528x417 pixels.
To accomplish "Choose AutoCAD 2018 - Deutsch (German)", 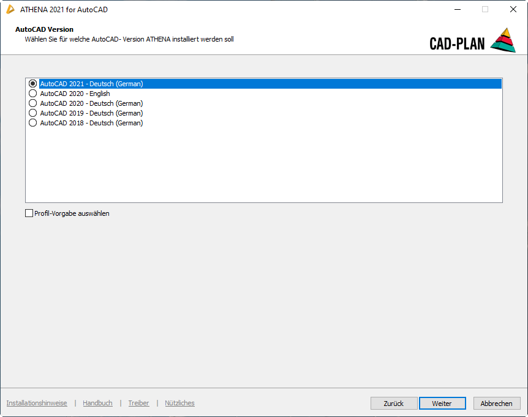I will tap(33, 123).
